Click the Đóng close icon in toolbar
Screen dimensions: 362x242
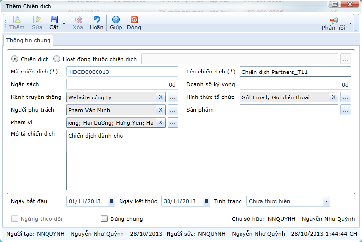coord(134,20)
